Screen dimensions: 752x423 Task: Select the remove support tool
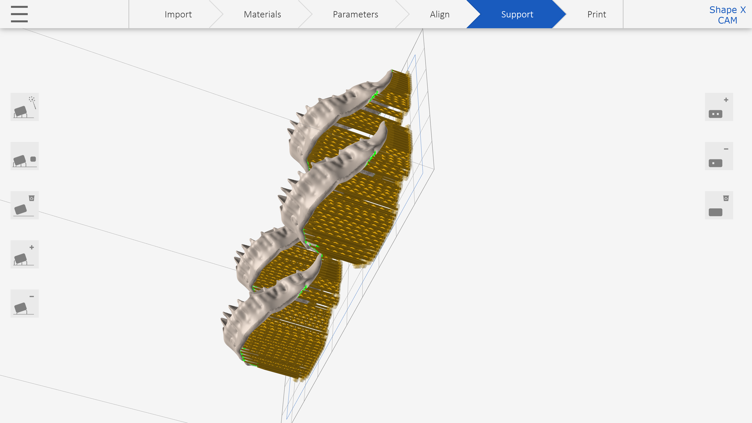click(24, 303)
